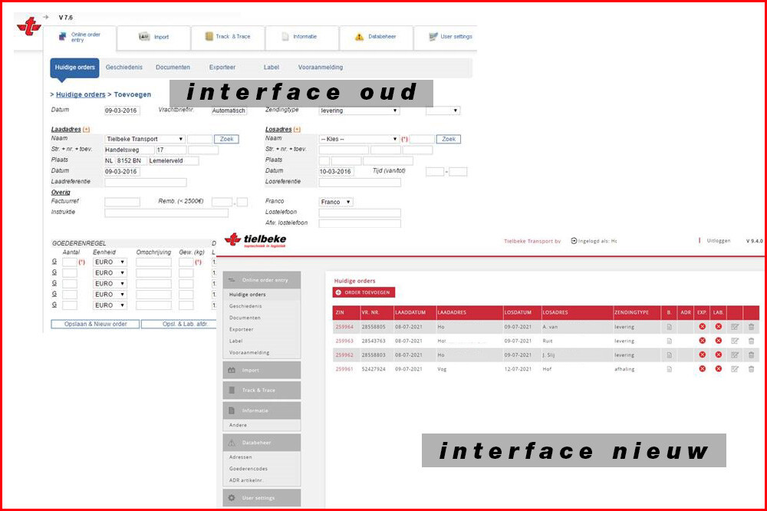Click the delete trash icon for order 259964
This screenshot has height=511, width=767.
[x=751, y=328]
